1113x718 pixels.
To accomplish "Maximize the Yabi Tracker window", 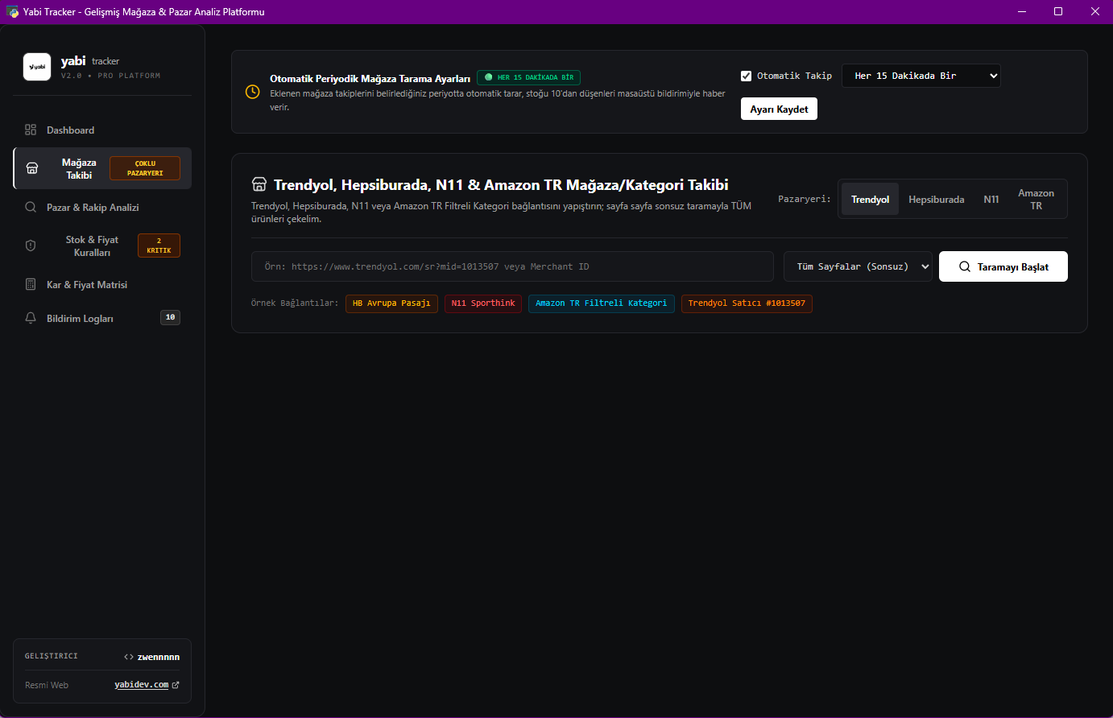I will (1058, 11).
